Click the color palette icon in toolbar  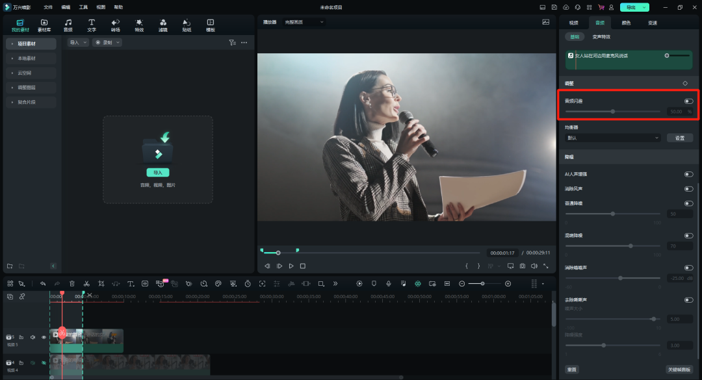point(218,284)
